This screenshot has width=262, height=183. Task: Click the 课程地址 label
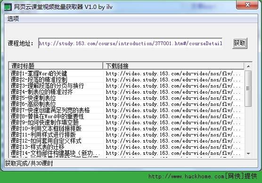[x=21, y=43]
